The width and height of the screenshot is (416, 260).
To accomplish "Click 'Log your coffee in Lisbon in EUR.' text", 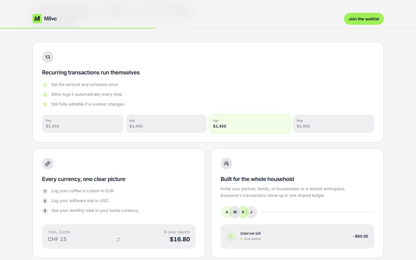I will click(x=83, y=191).
